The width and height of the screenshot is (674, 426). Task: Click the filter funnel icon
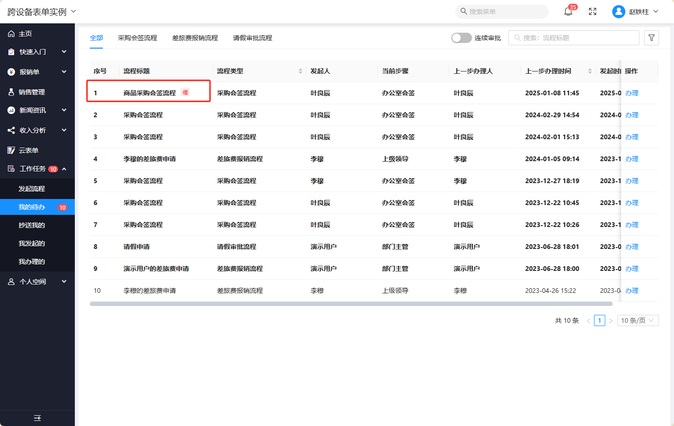(651, 38)
